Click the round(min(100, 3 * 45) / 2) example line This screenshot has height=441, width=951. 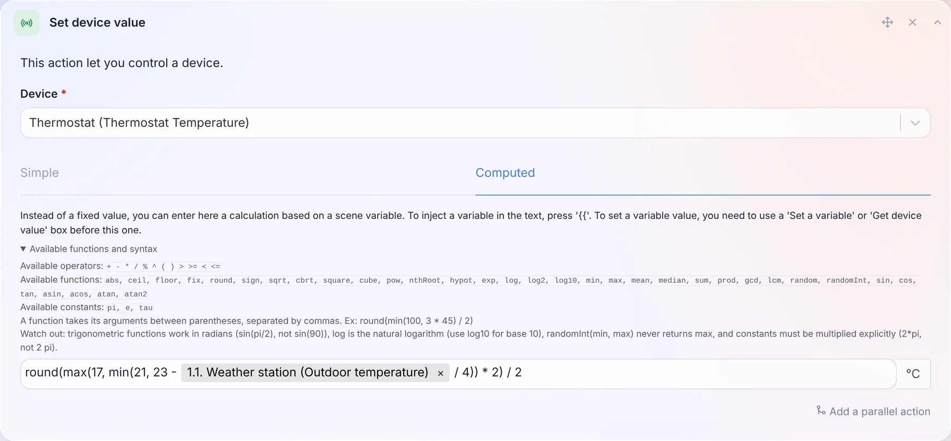click(247, 321)
